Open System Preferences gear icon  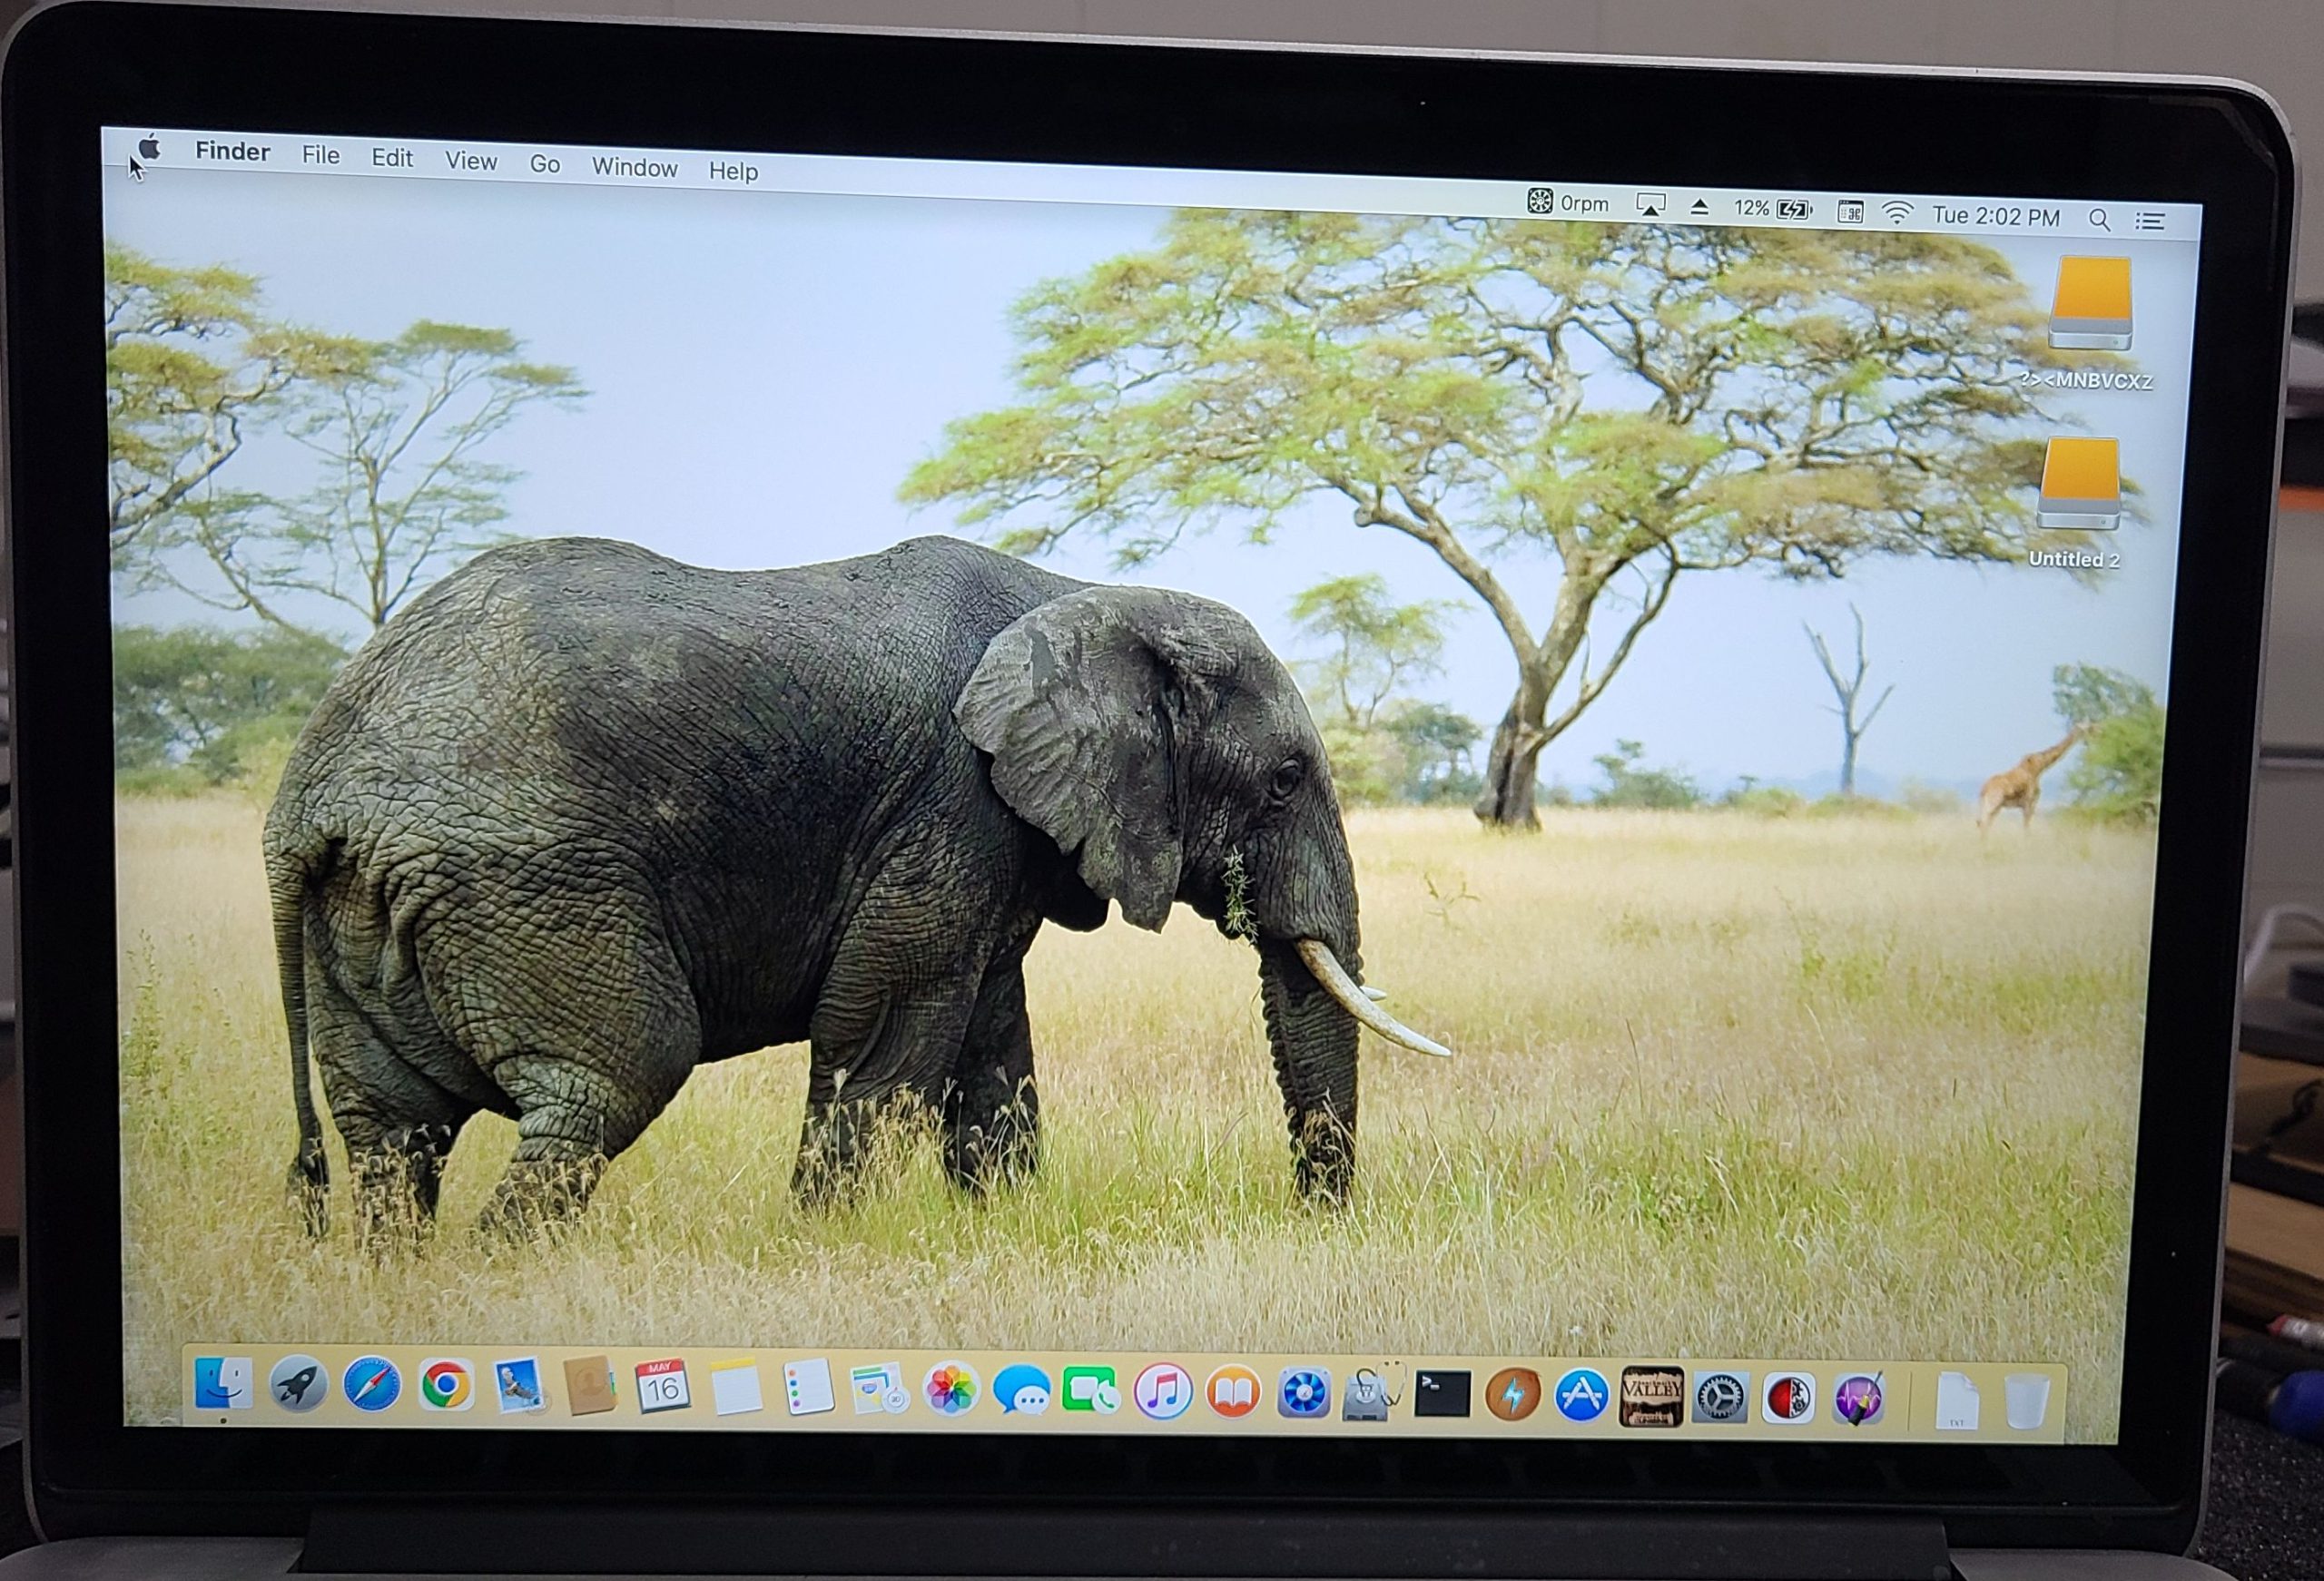[1720, 1397]
